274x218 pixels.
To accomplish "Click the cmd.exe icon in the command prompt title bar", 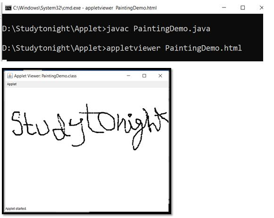I will [8, 8].
